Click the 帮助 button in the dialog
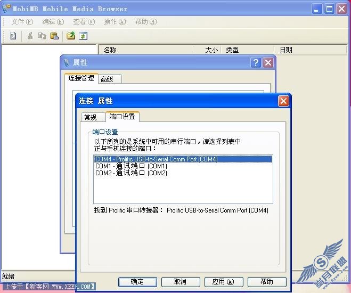 [267, 282]
